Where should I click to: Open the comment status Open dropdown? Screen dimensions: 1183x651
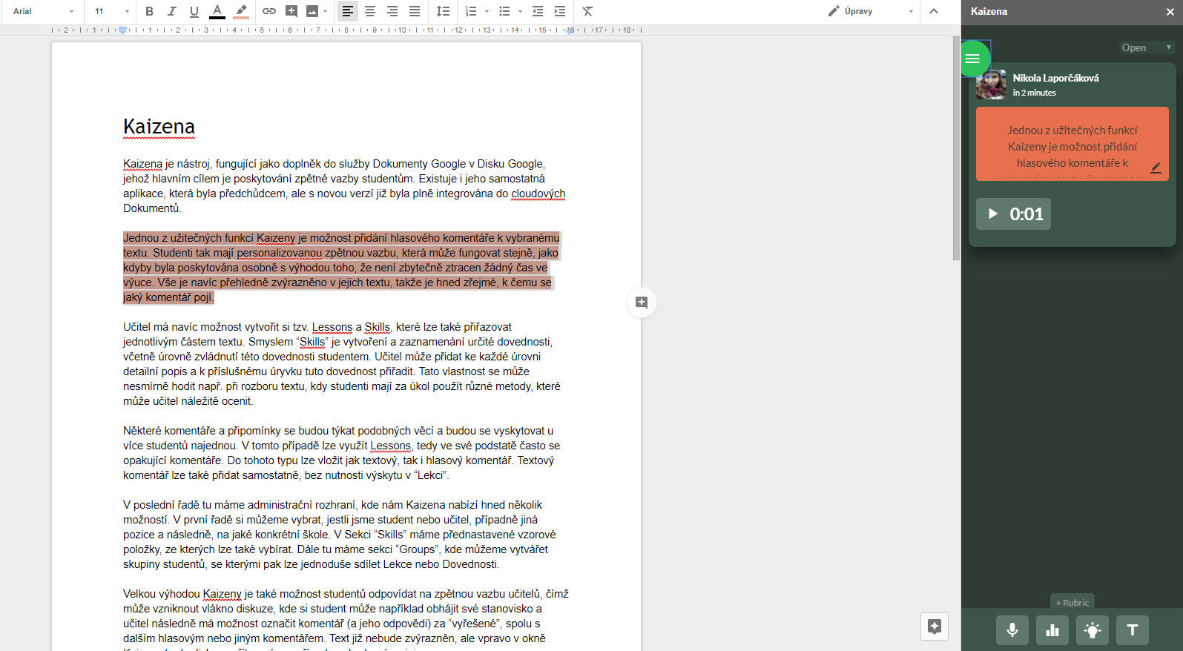[x=1147, y=47]
